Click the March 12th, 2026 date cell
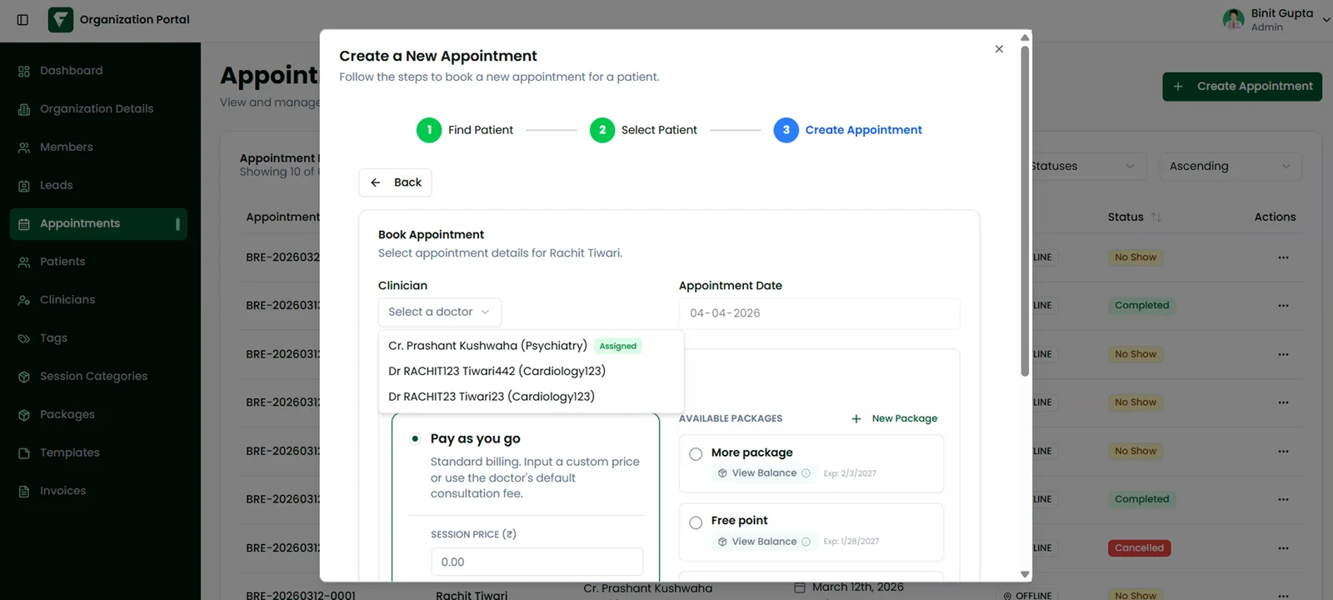The width and height of the screenshot is (1333, 600). coord(849,587)
